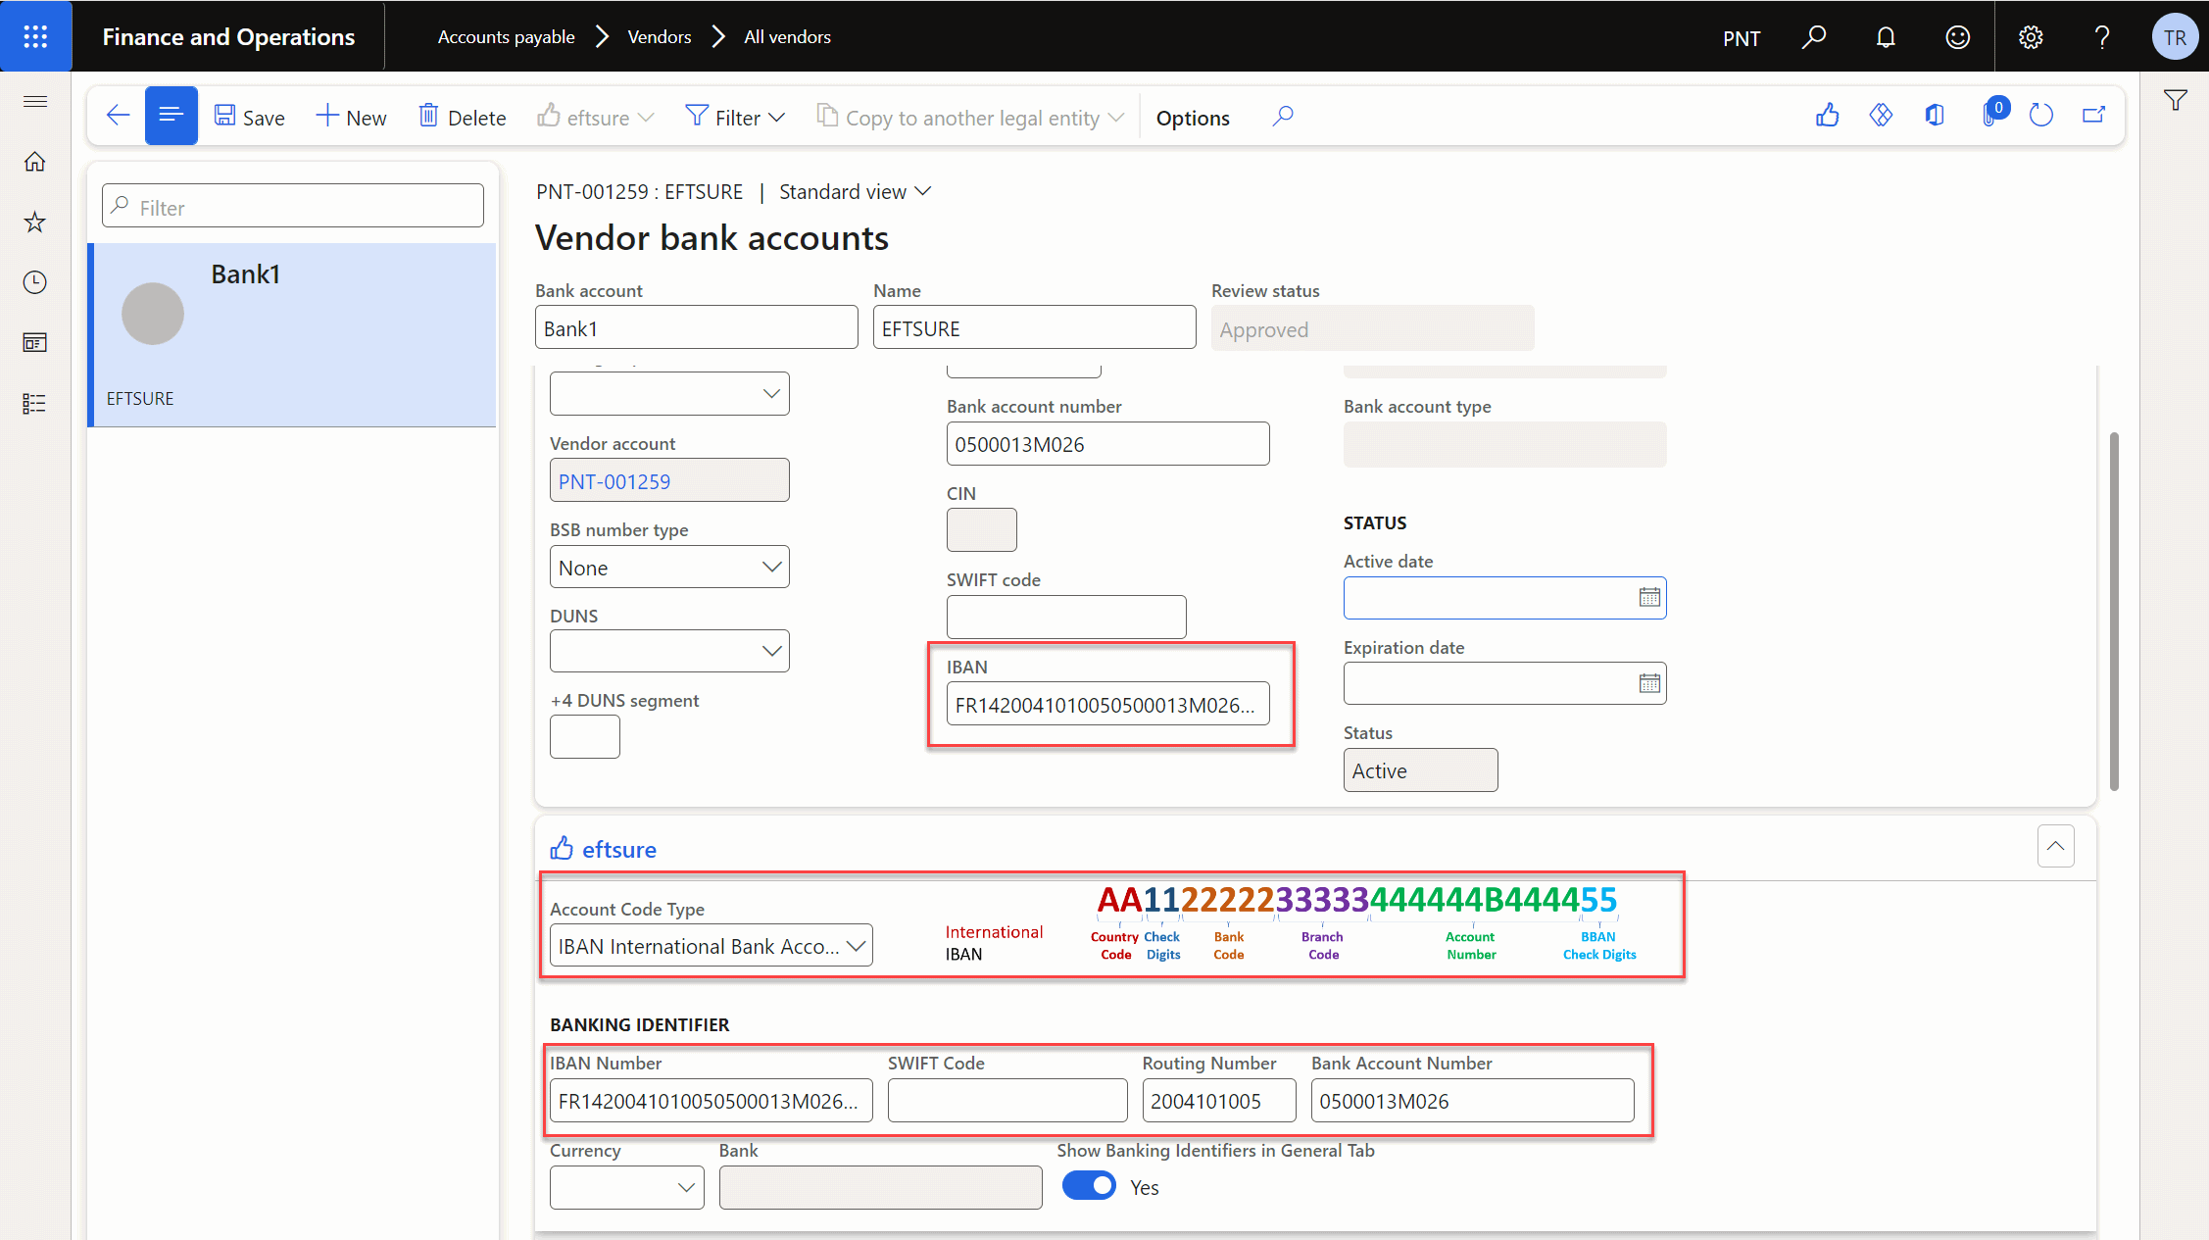Click the Bank Account Number field under eftsure
Image resolution: width=2209 pixels, height=1240 pixels.
pyautogui.click(x=1473, y=1101)
